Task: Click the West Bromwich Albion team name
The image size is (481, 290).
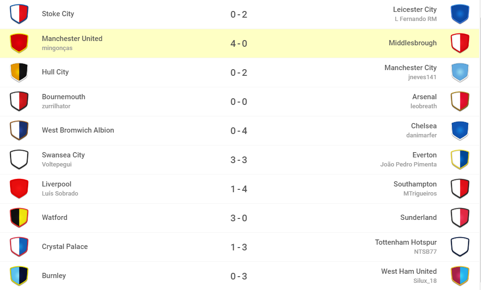Action: point(78,130)
